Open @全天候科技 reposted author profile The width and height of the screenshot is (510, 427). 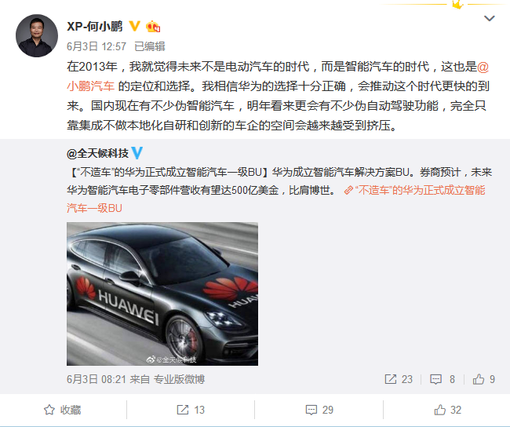[x=97, y=153]
